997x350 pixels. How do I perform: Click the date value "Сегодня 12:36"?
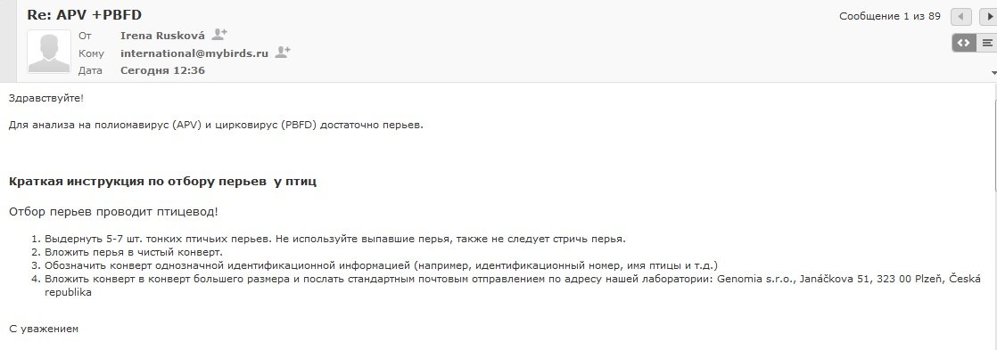click(163, 70)
